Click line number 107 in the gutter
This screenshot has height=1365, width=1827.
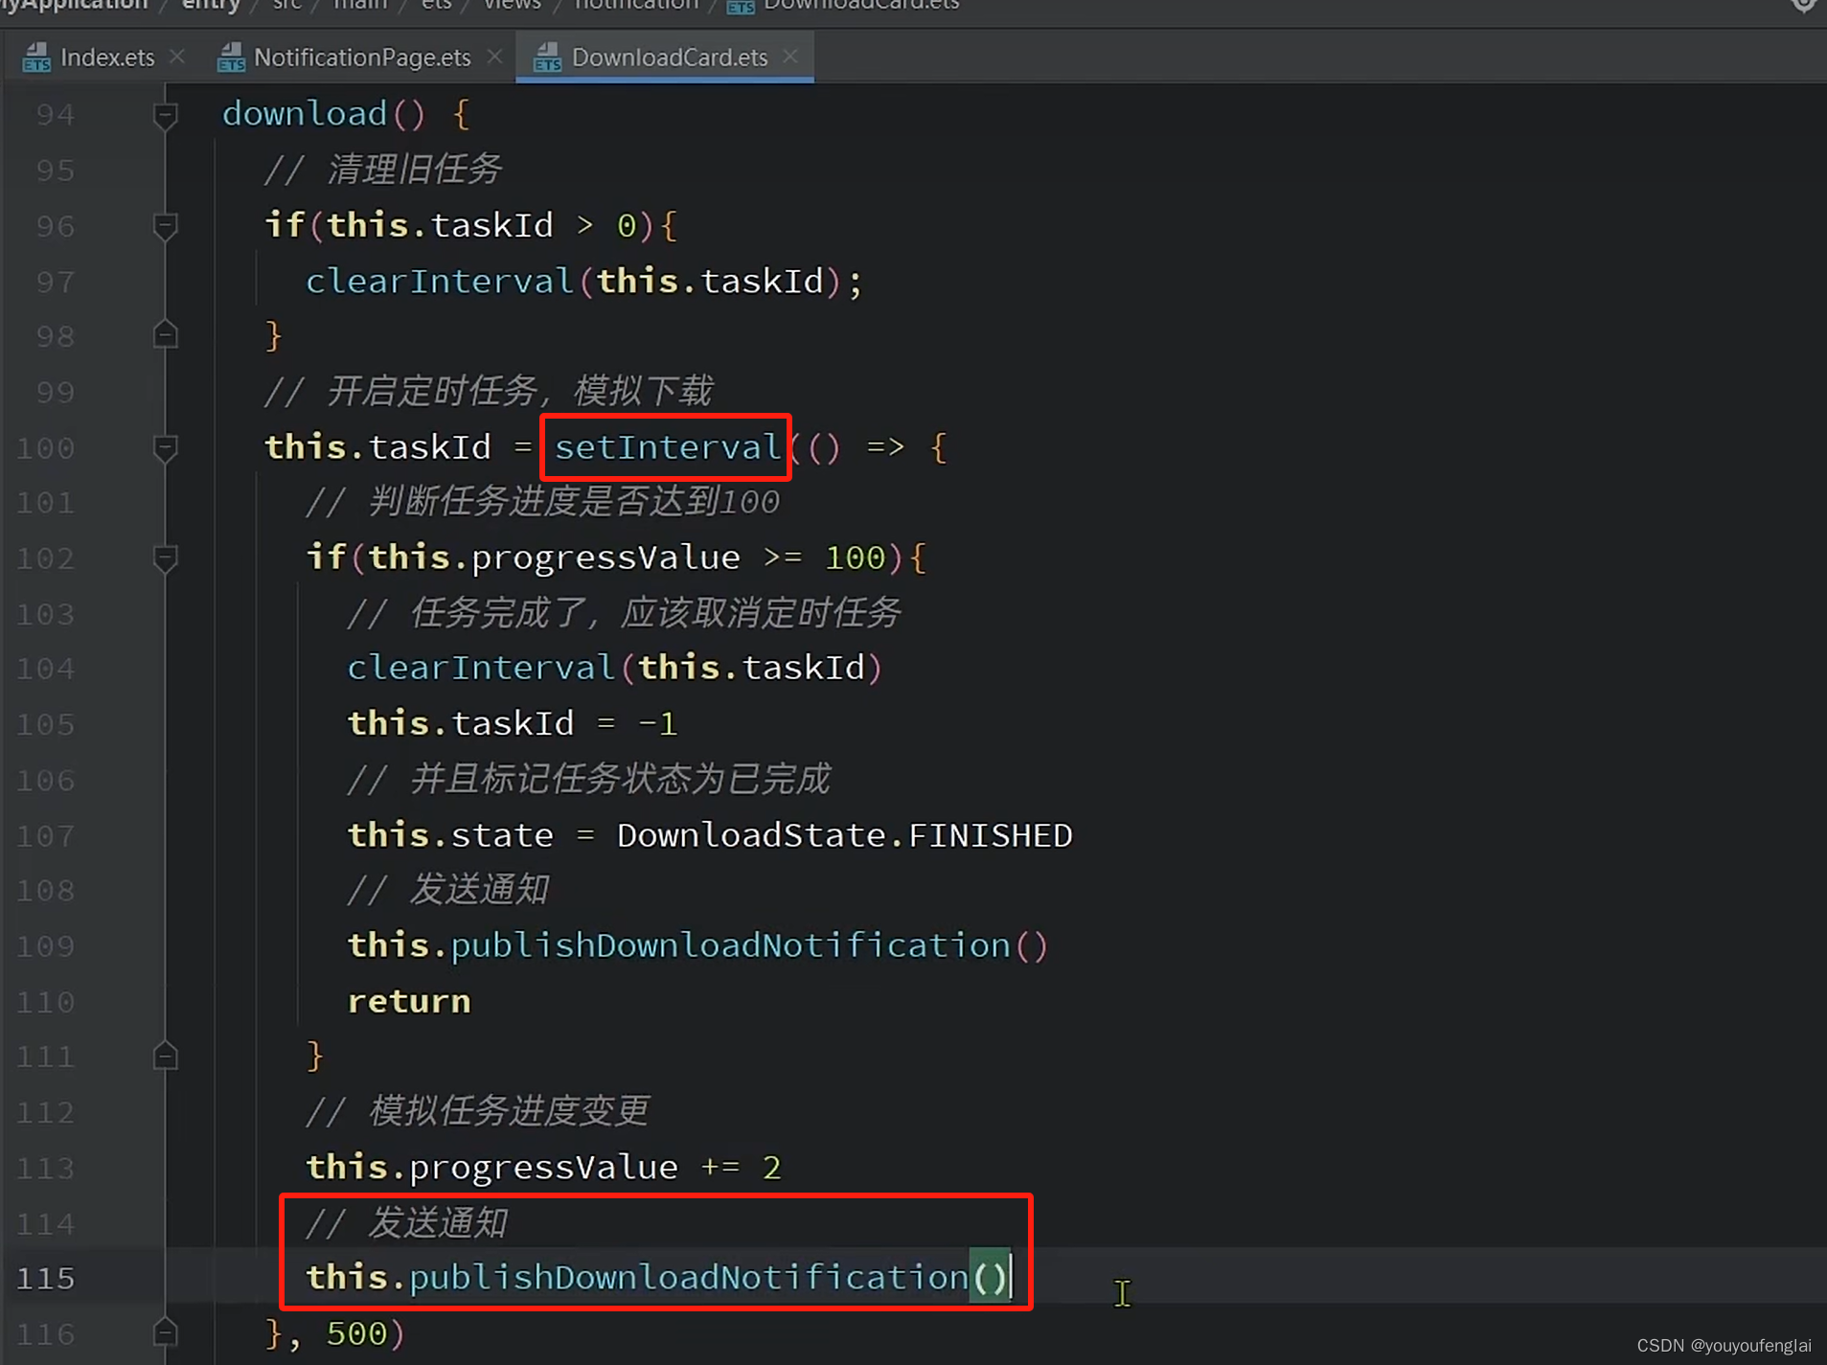(x=45, y=835)
